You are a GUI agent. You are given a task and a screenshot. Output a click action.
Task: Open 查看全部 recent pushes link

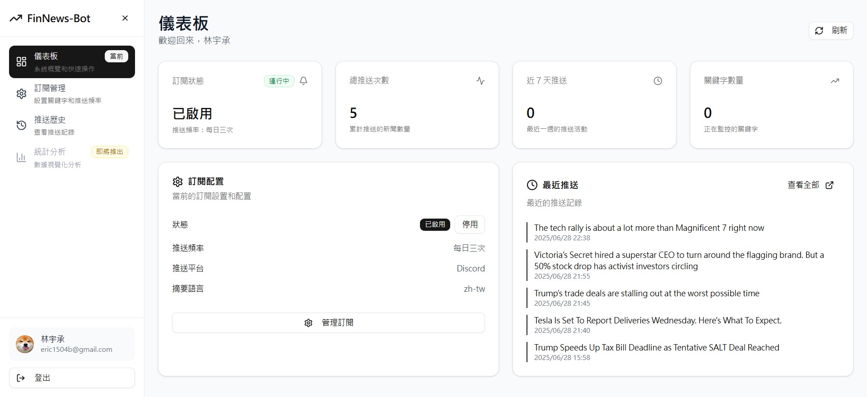(x=803, y=185)
